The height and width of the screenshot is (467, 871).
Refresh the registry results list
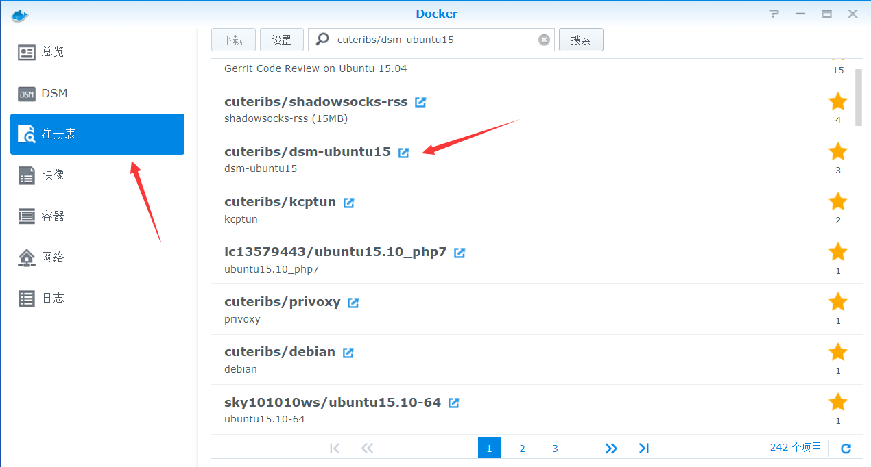tap(846, 449)
